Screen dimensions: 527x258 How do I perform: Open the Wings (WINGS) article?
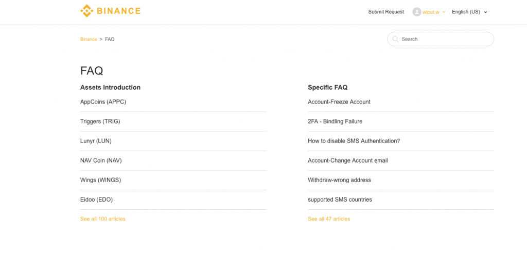(100, 180)
